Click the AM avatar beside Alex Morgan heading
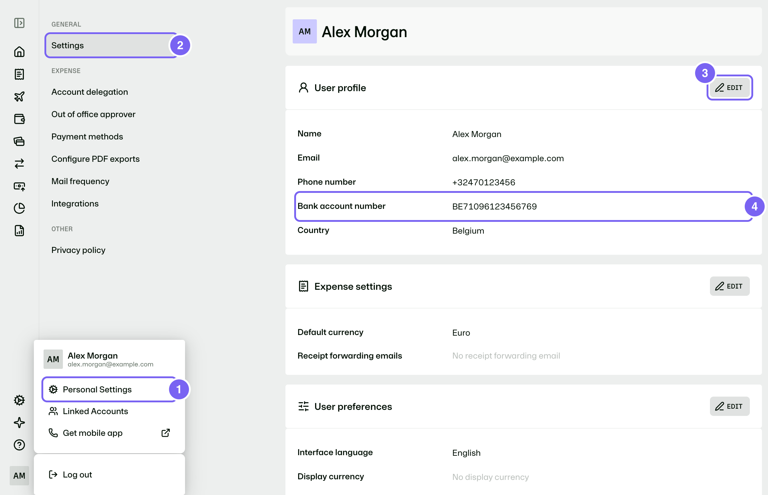This screenshot has width=768, height=495. click(x=304, y=31)
